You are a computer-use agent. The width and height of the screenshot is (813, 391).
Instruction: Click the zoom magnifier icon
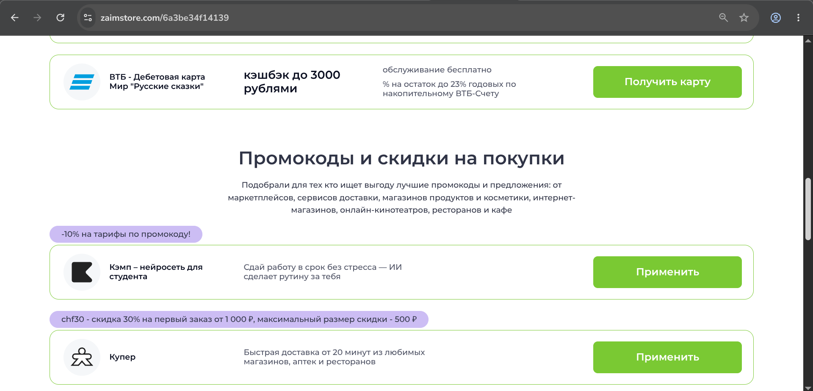(723, 18)
